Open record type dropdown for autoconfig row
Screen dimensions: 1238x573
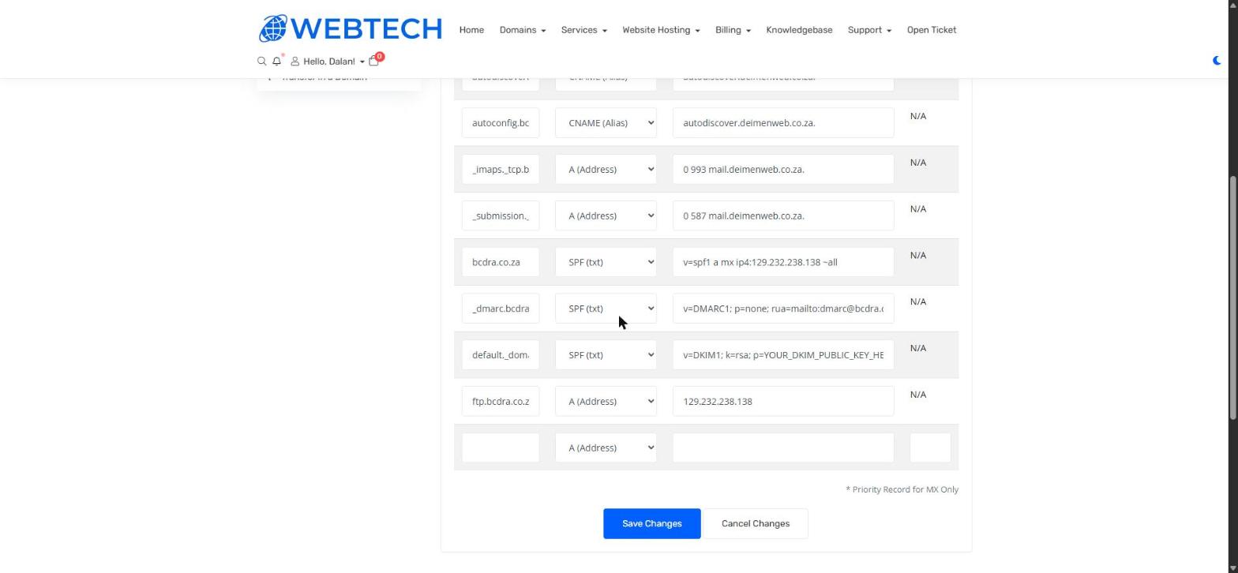coord(606,123)
